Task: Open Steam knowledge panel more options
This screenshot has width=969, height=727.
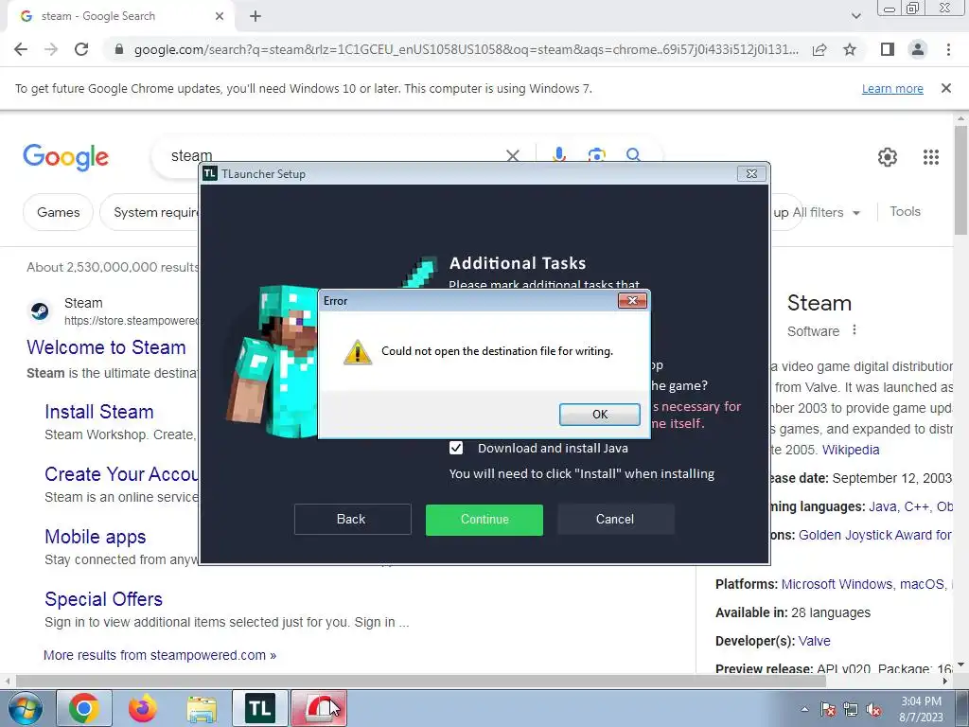Action: point(854,330)
